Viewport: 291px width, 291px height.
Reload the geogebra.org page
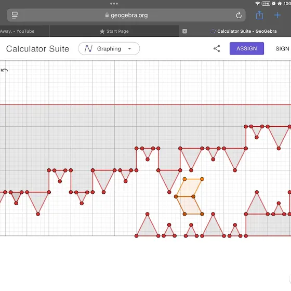coord(239,15)
